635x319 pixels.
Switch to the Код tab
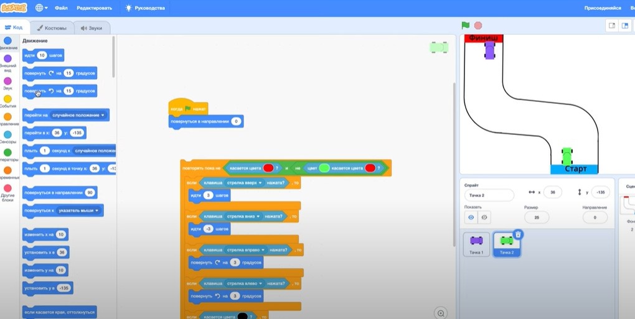[14, 27]
